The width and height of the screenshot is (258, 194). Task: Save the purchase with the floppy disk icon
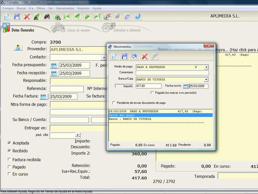click(17, 17)
